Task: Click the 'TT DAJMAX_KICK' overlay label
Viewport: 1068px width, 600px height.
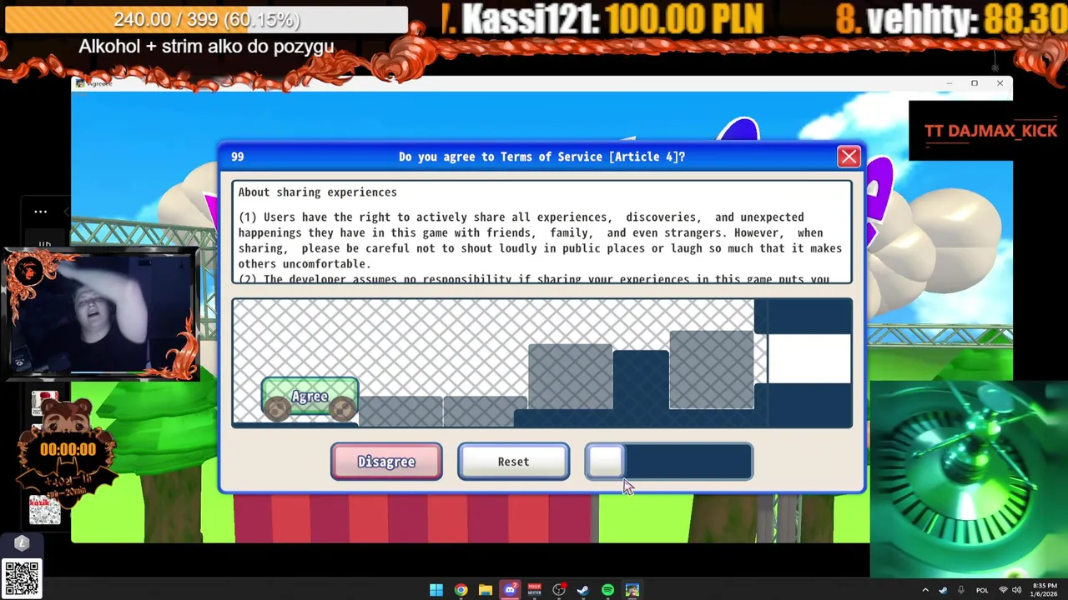Action: coord(990,131)
